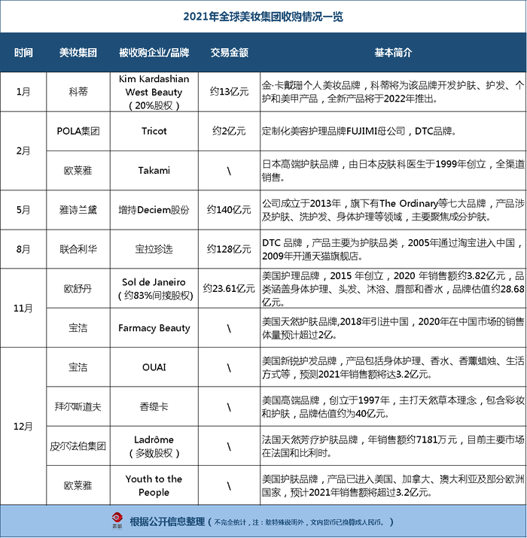This screenshot has height=538, width=527.
Task: Click the 根据公开信息整理 footer text
Action: click(168, 522)
